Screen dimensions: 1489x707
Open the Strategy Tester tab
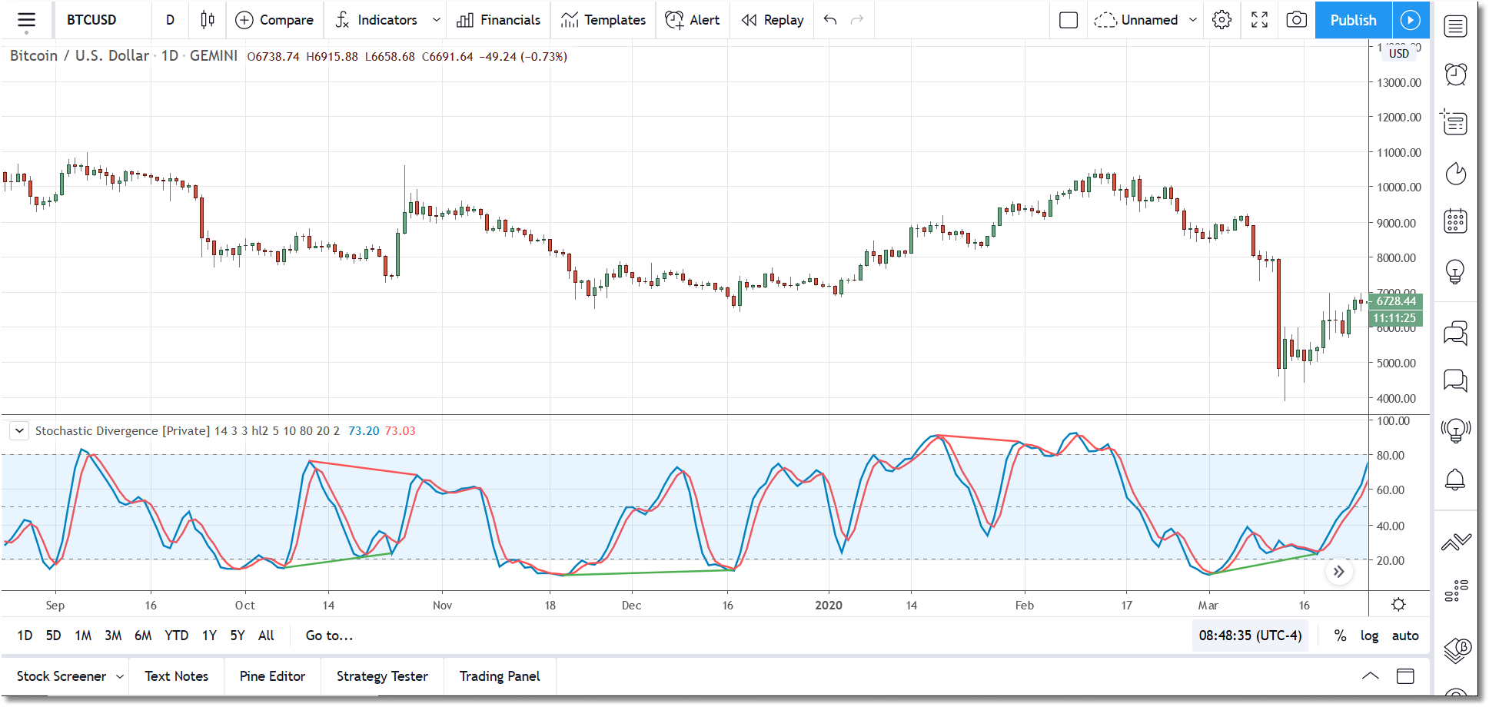(382, 676)
